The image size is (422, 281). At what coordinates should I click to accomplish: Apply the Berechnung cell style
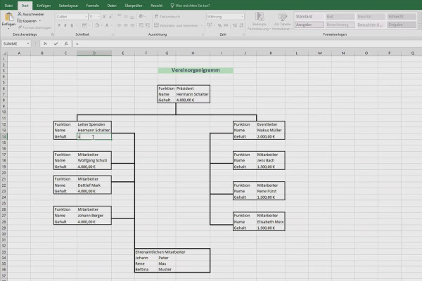(340, 25)
